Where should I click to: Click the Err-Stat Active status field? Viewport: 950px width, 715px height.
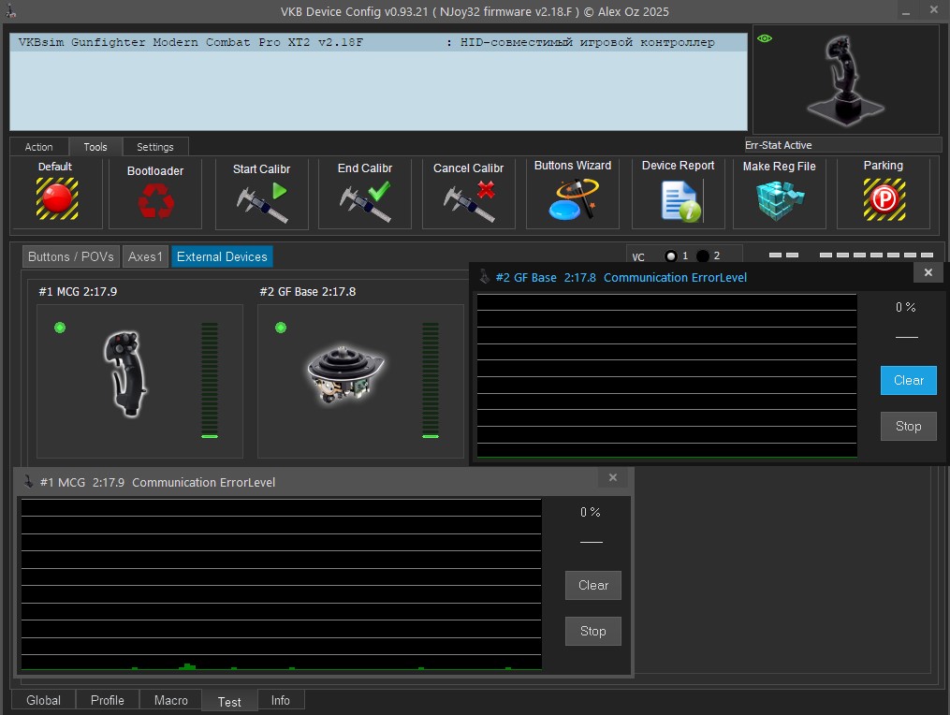(x=842, y=145)
